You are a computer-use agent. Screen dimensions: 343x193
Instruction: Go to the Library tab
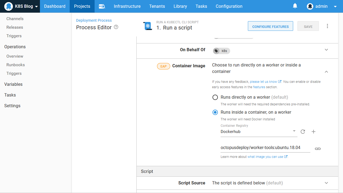(180, 6)
